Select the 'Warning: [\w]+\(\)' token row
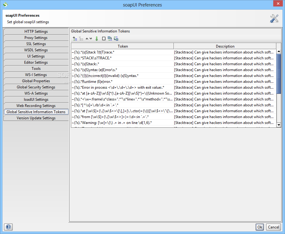Viewport: 285px width, 234px height. tap(122, 123)
